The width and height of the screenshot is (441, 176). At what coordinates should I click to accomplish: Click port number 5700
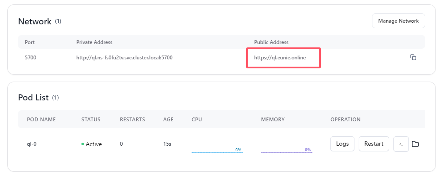pyautogui.click(x=31, y=58)
